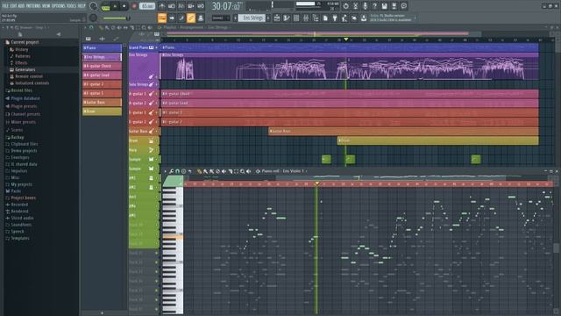Image resolution: width=561 pixels, height=316 pixels.
Task: Open the EDIT menu
Action: click(14, 6)
